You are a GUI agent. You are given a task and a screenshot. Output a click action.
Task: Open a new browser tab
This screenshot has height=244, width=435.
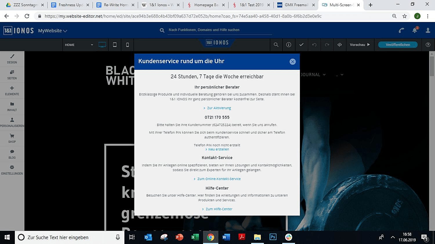point(370,5)
